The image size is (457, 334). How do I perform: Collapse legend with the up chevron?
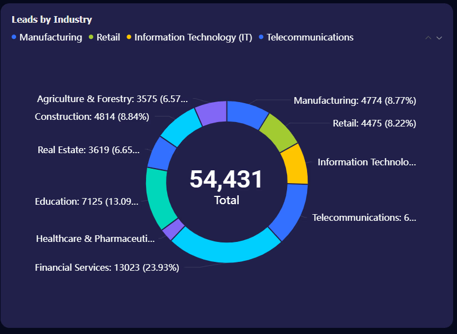(x=428, y=38)
